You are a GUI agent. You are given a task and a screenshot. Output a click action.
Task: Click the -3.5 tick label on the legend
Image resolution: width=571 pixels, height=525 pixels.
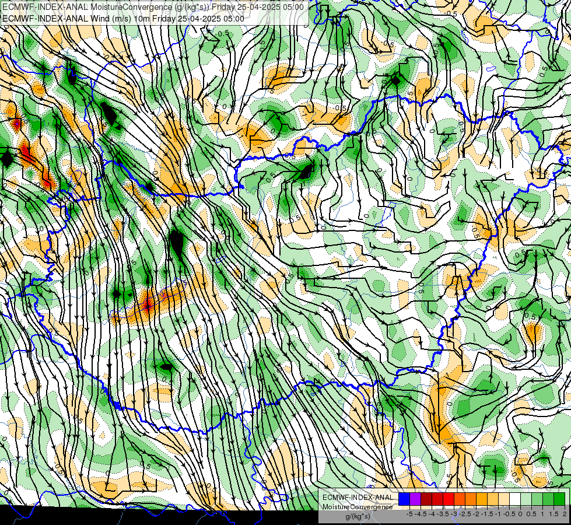[x=443, y=514]
